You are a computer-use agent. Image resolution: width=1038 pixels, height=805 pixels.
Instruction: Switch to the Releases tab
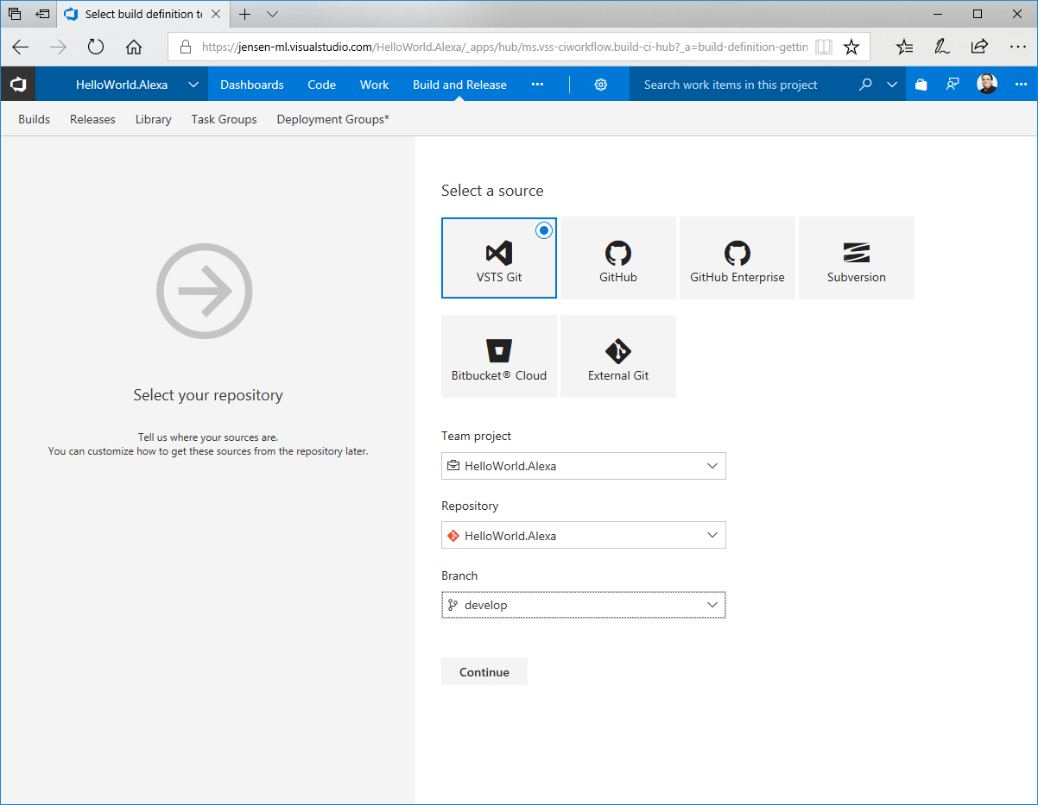click(x=92, y=119)
